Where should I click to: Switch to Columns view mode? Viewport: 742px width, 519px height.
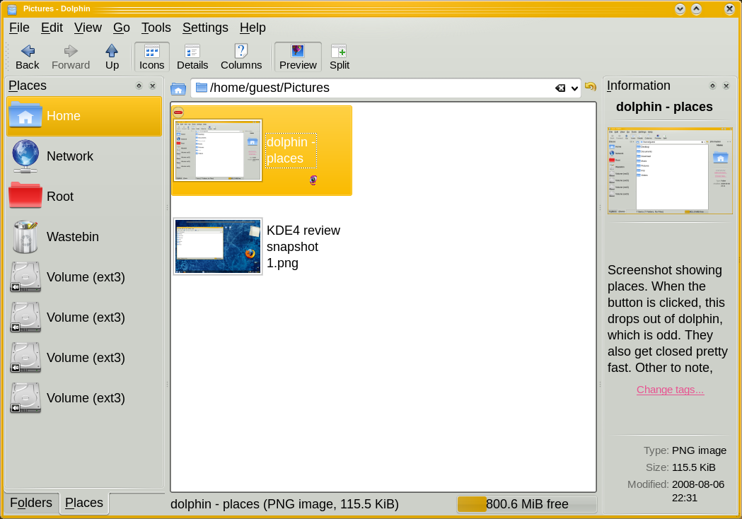tap(241, 57)
